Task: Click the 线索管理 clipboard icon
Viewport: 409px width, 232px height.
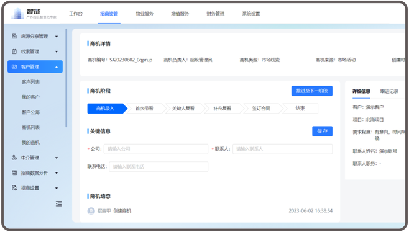Action: (x=14, y=51)
